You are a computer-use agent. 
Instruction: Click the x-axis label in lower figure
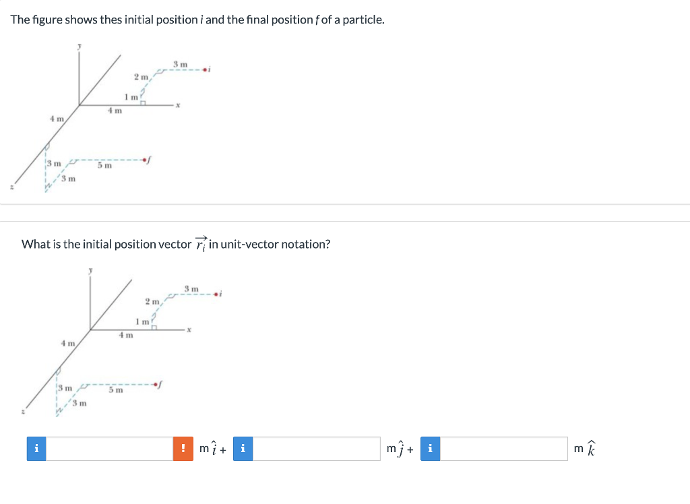[x=189, y=330]
